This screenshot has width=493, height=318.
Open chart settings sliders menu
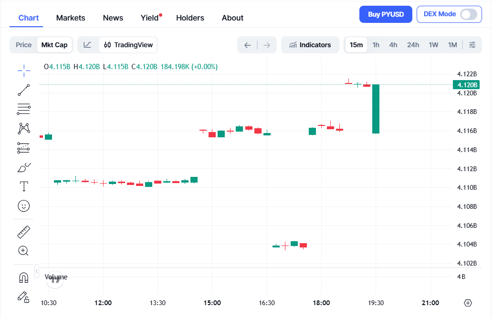click(x=472, y=45)
